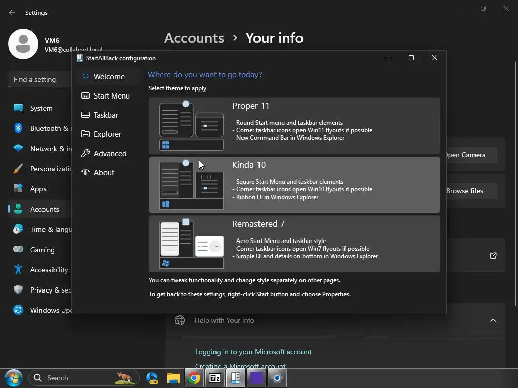Click the Remastered 7 theme preview thumbnail
This screenshot has height=388, width=518.
191,244
